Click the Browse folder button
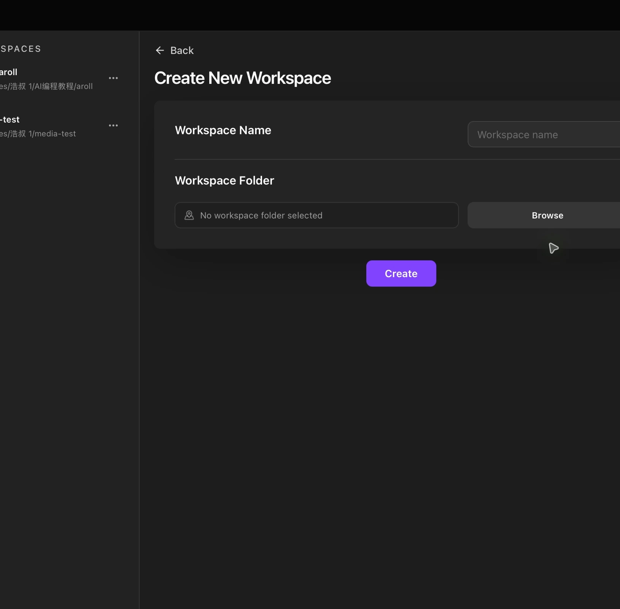The width and height of the screenshot is (620, 609). pyautogui.click(x=544, y=215)
